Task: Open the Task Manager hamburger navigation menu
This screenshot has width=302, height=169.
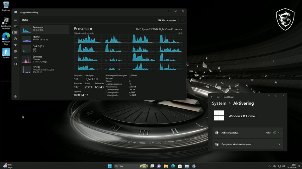Action: [15, 20]
